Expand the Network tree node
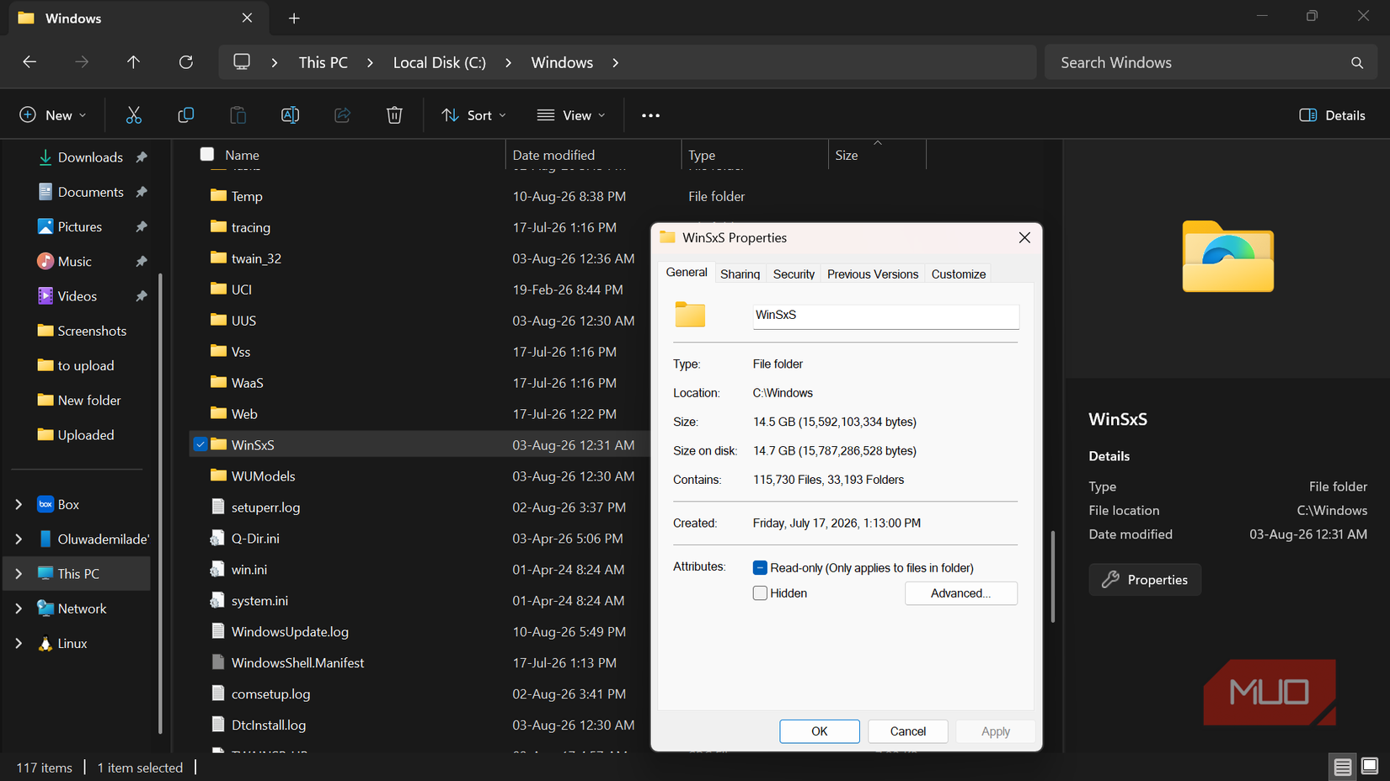The width and height of the screenshot is (1390, 781). click(x=19, y=608)
